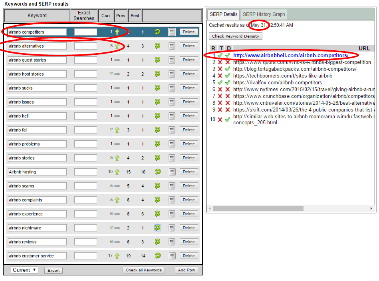Open details list for airbnb problems
Viewport: 379px width, 281px height.
[x=172, y=144]
